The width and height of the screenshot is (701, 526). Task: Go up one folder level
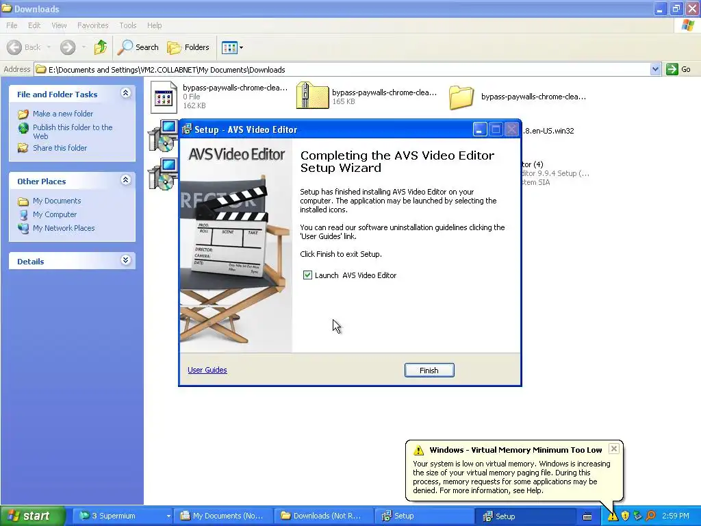click(x=101, y=47)
